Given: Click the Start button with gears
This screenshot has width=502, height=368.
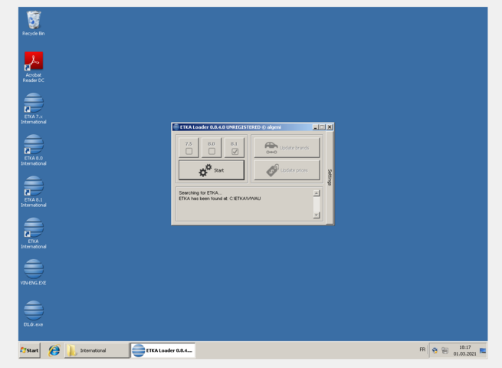Looking at the screenshot, I should (212, 170).
